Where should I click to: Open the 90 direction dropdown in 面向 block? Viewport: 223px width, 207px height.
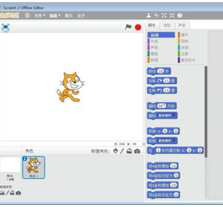(x=162, y=106)
